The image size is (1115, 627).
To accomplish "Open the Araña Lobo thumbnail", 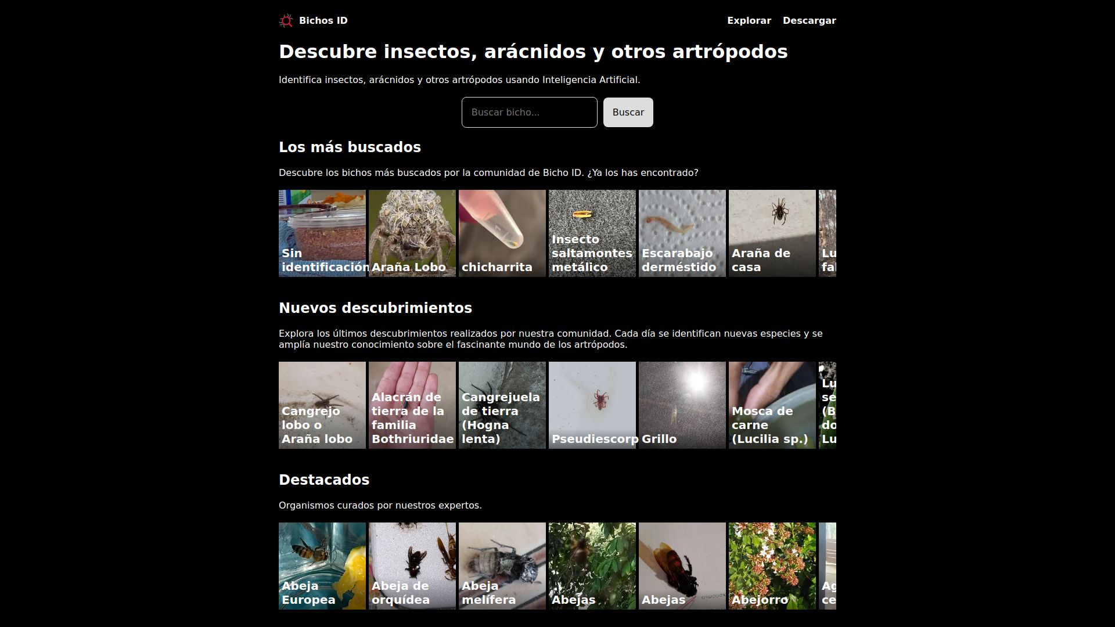I will [x=412, y=233].
